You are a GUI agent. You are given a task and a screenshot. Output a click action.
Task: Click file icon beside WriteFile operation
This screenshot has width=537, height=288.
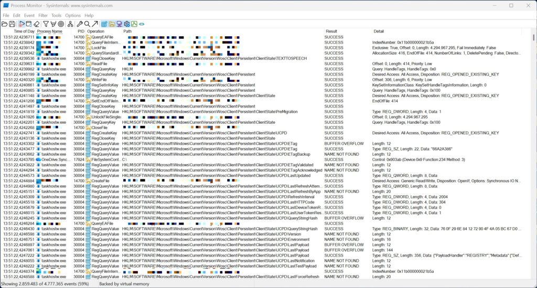point(88,80)
